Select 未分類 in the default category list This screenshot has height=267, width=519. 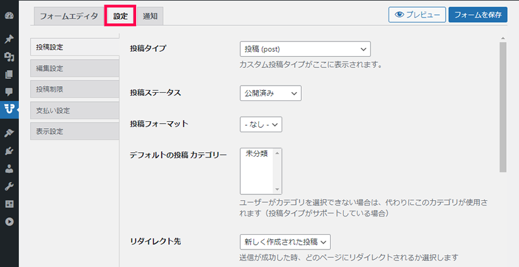256,154
